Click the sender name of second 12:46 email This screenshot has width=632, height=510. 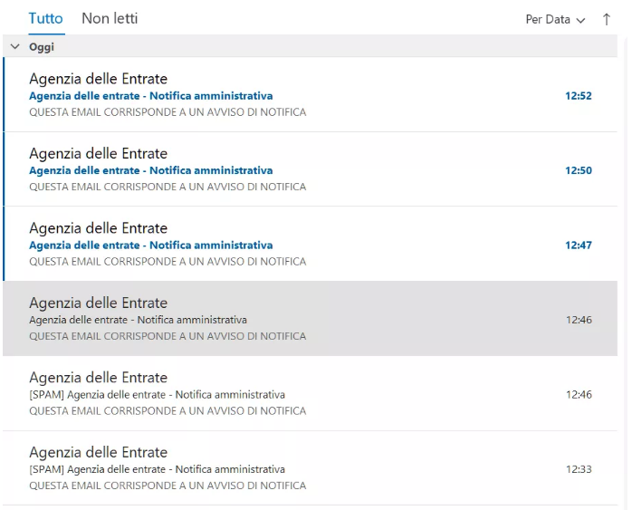tap(98, 378)
